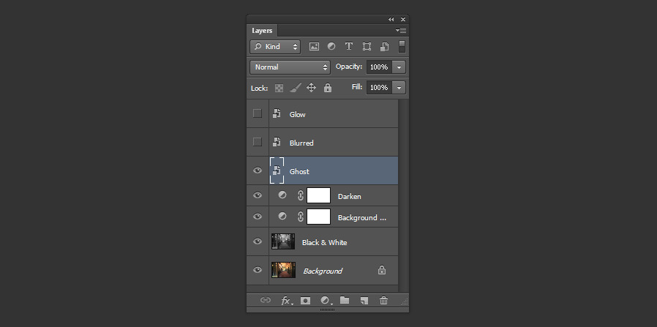
Task: Show the Glow layer visibility box
Action: (258, 113)
